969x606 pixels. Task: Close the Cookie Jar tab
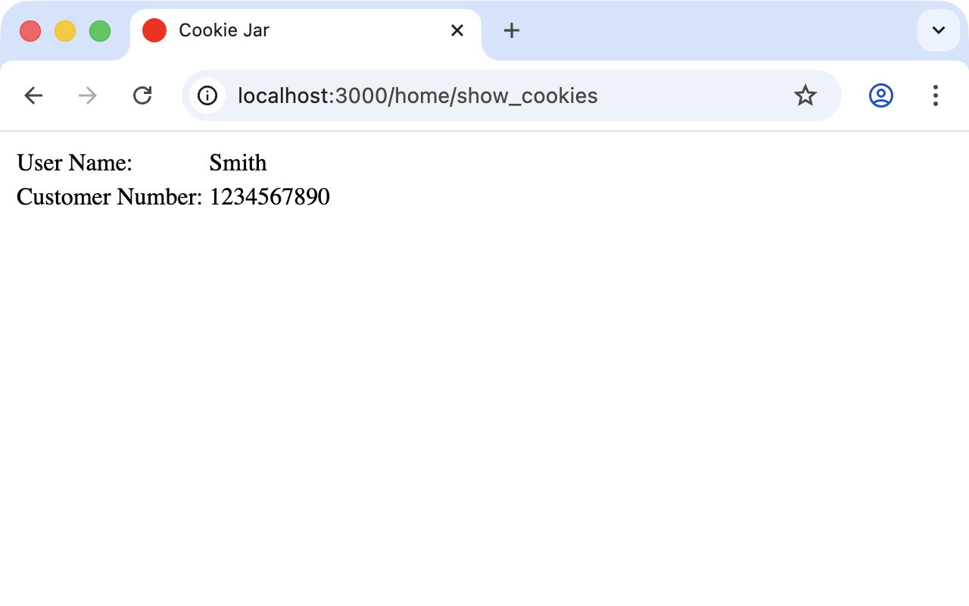click(456, 30)
